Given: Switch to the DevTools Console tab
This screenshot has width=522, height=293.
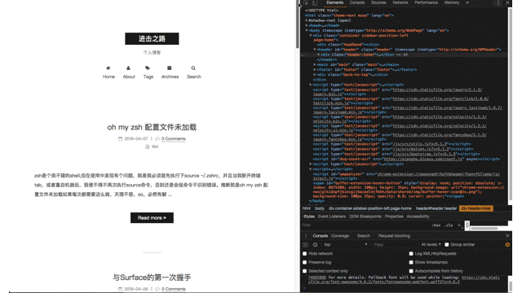Looking at the screenshot, I should (357, 2).
